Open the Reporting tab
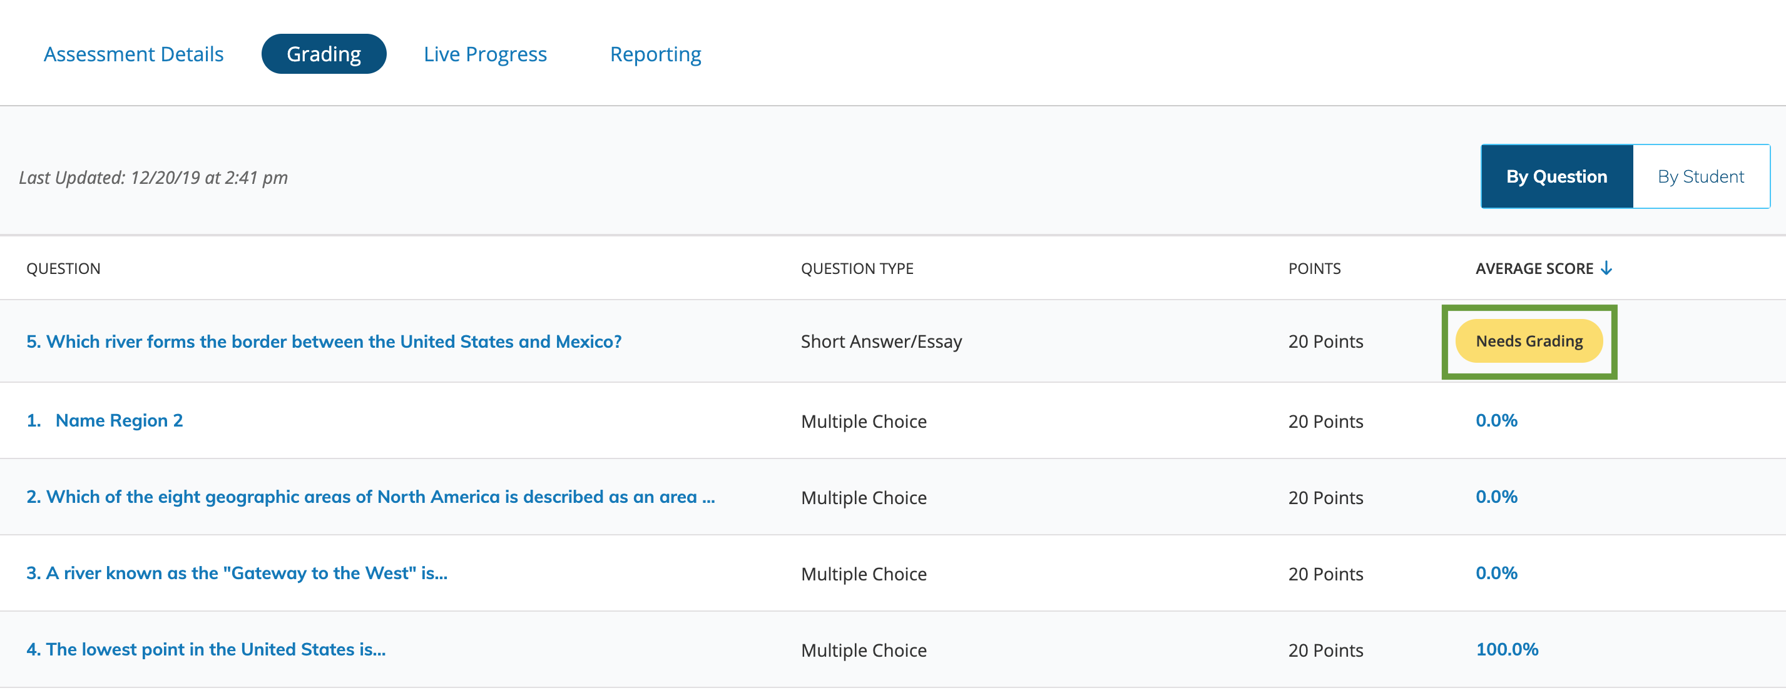This screenshot has width=1786, height=693. point(655,54)
